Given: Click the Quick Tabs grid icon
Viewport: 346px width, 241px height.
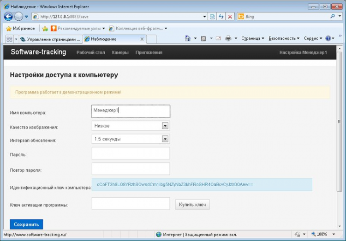Looking at the screenshot, I should (x=9, y=39).
